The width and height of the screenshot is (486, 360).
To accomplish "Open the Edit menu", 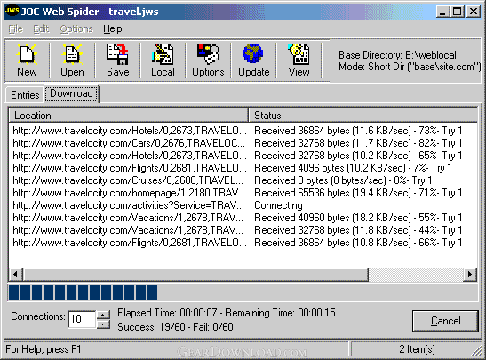I will pos(41,28).
